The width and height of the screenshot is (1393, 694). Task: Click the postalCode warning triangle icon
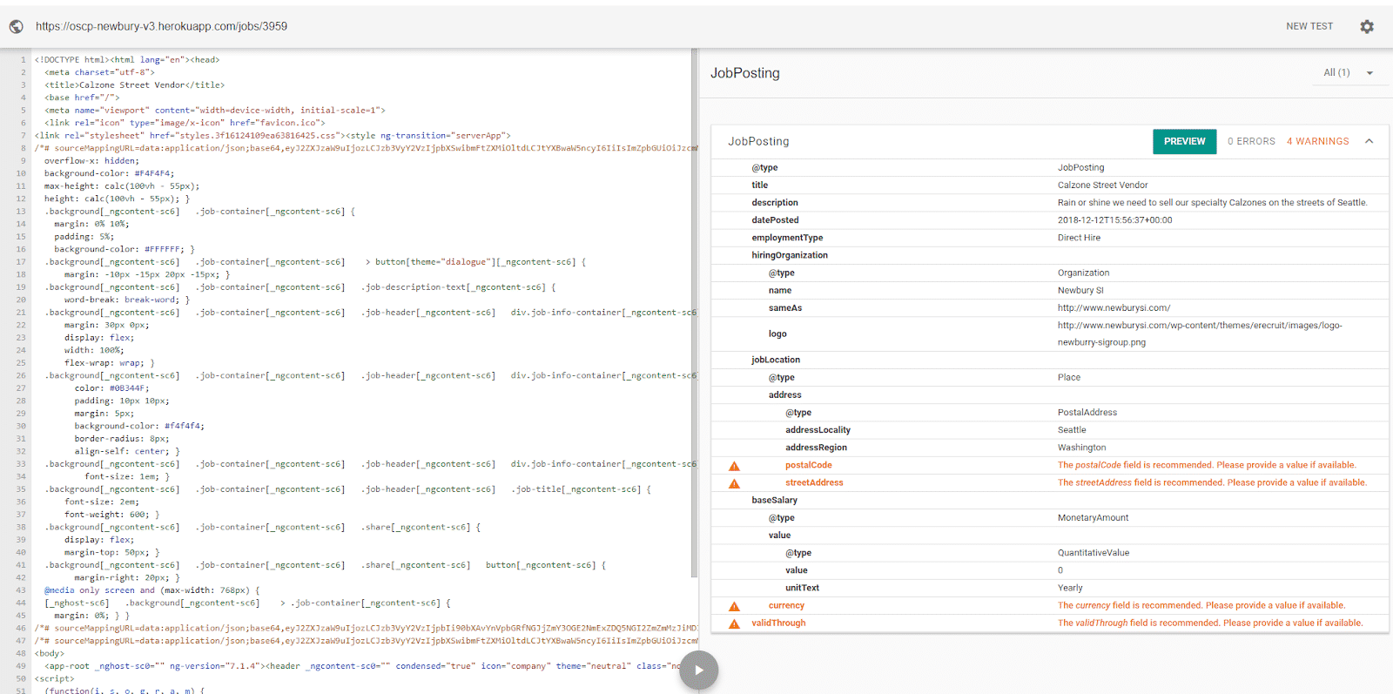734,466
